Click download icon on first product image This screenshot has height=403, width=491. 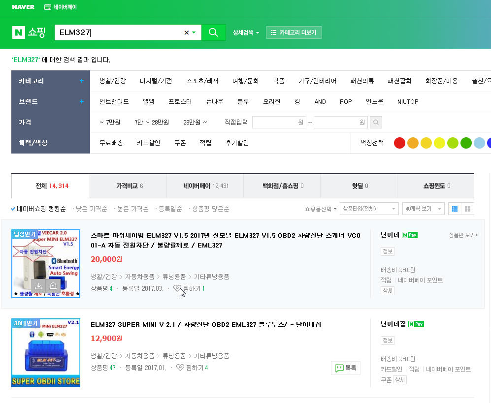[38, 286]
